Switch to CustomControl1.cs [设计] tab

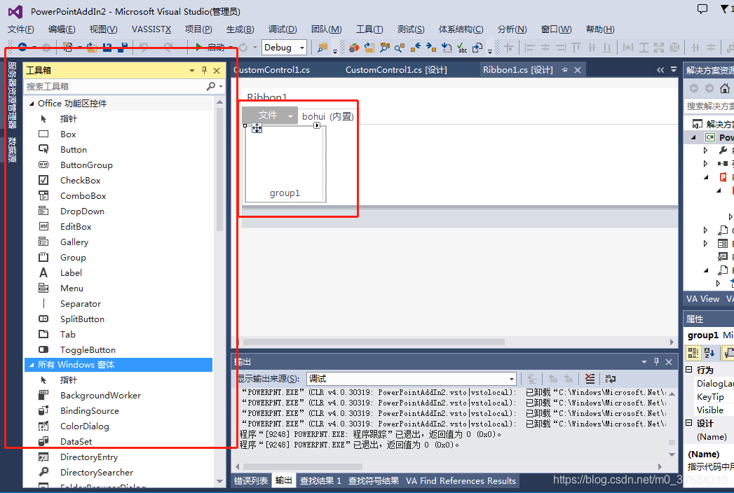[x=396, y=70]
